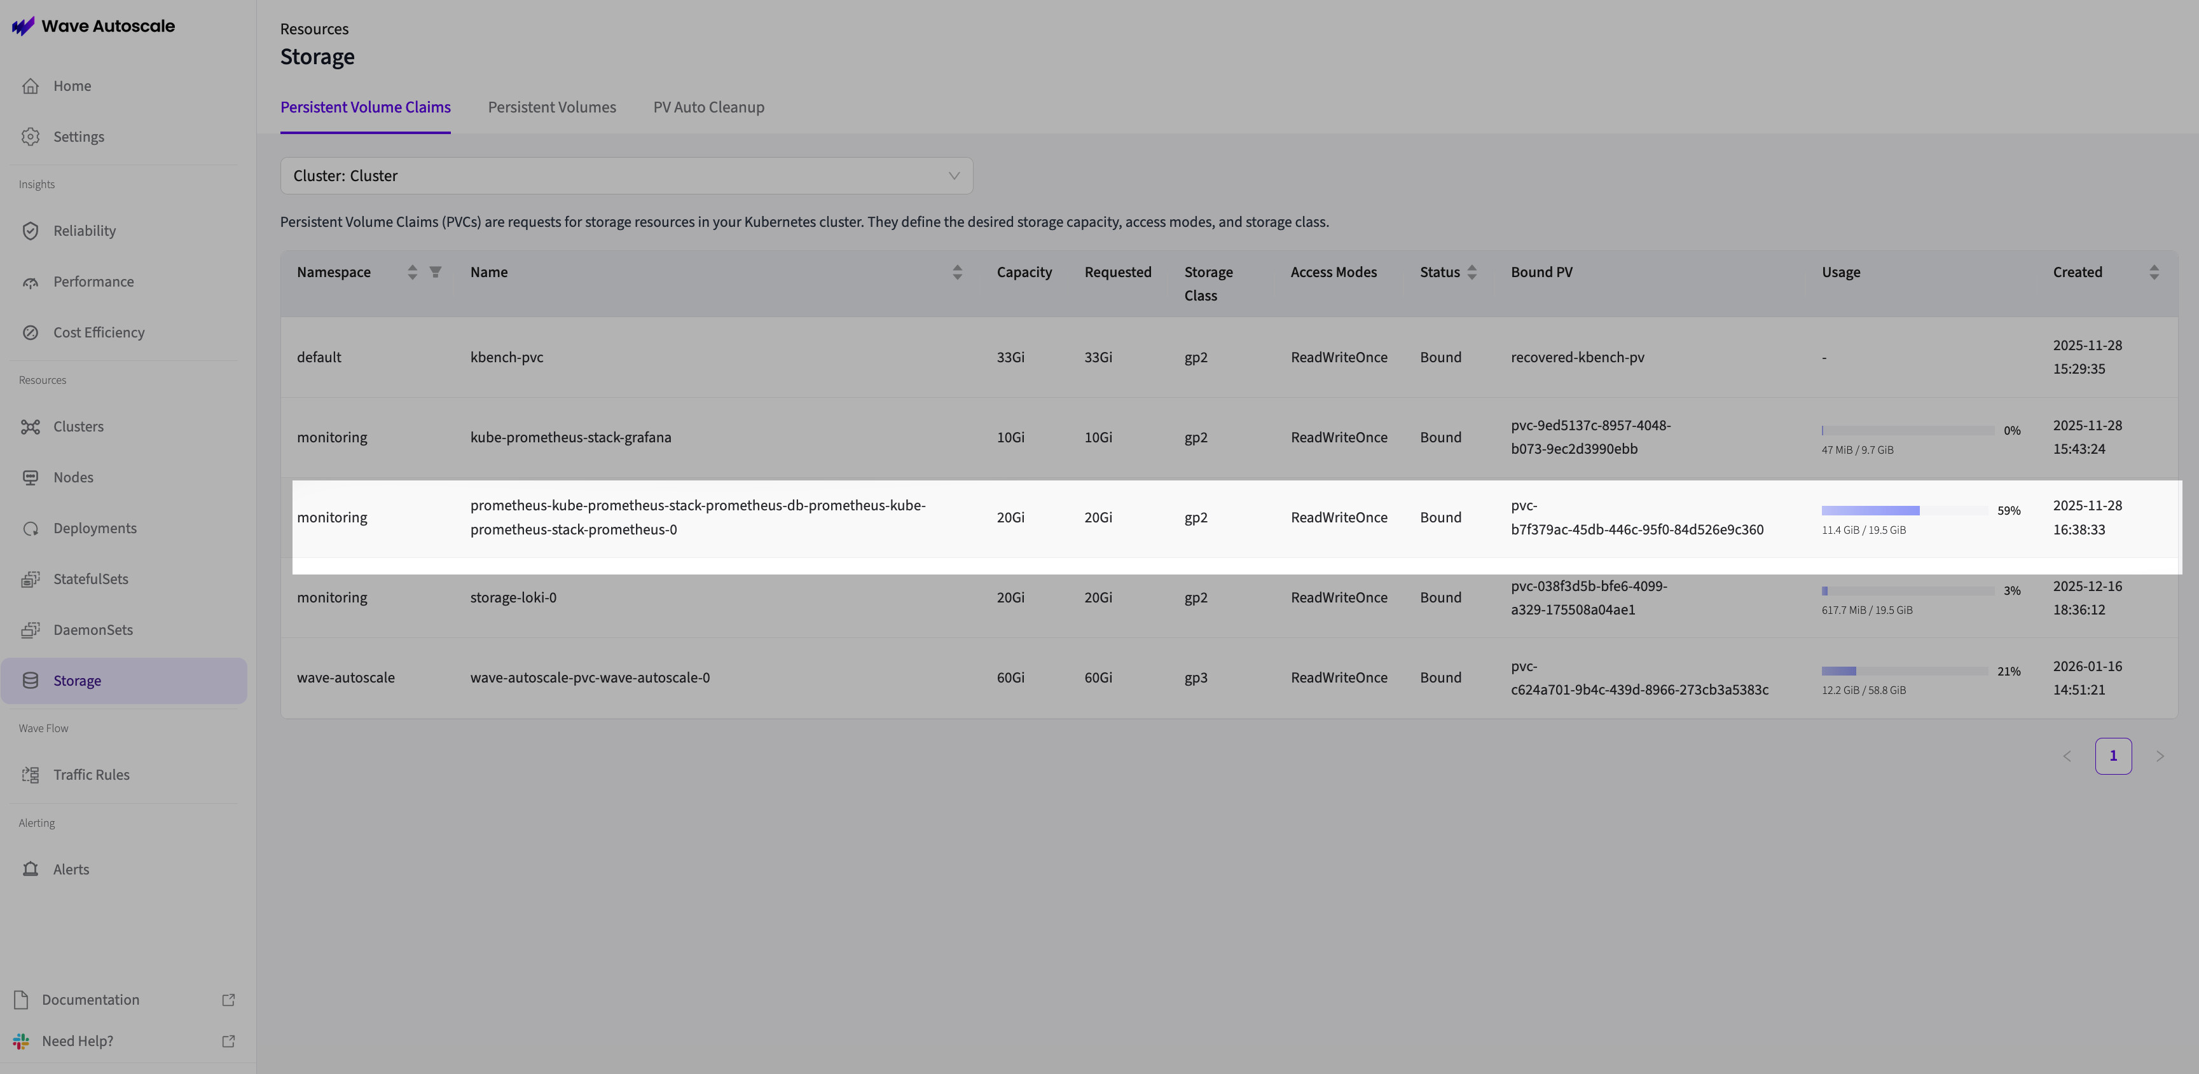Expand the Cluster selector dropdown
The width and height of the screenshot is (2199, 1074).
pos(626,176)
